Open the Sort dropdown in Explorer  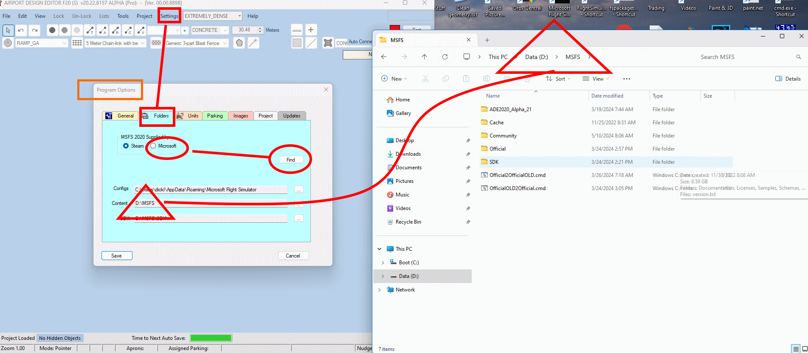click(558, 79)
